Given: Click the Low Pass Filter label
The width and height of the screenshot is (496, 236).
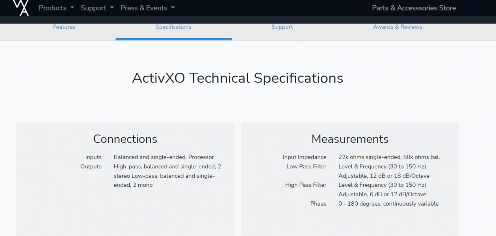Looking at the screenshot, I should pos(307,166).
